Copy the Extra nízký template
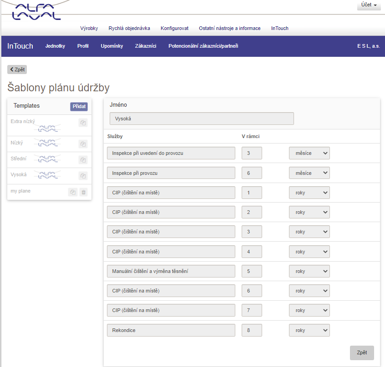Image resolution: width=385 pixels, height=367 pixels. [x=83, y=123]
